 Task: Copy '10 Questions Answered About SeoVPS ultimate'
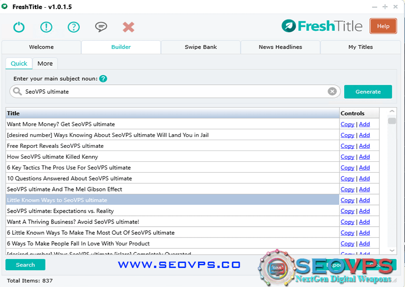347,179
